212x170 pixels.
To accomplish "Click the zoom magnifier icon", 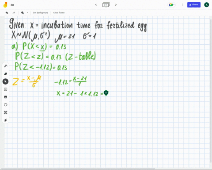I will click(23, 13).
